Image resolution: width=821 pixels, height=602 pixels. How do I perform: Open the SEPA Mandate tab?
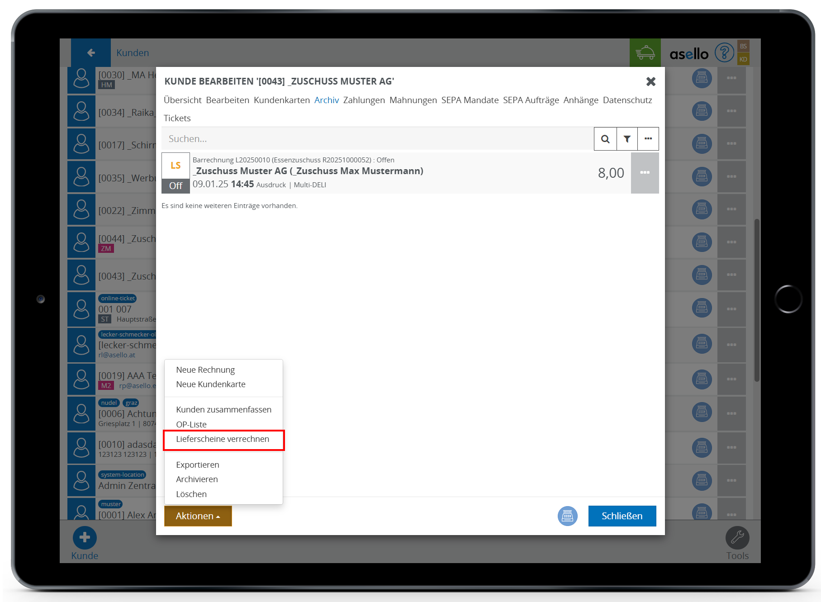(470, 100)
